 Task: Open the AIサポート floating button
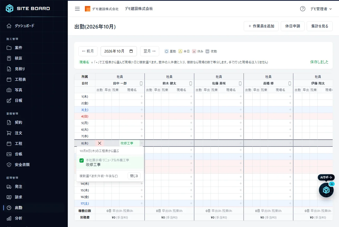pyautogui.click(x=326, y=190)
